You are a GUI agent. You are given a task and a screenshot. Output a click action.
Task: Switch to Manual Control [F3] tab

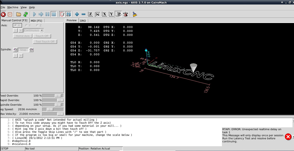(14, 20)
